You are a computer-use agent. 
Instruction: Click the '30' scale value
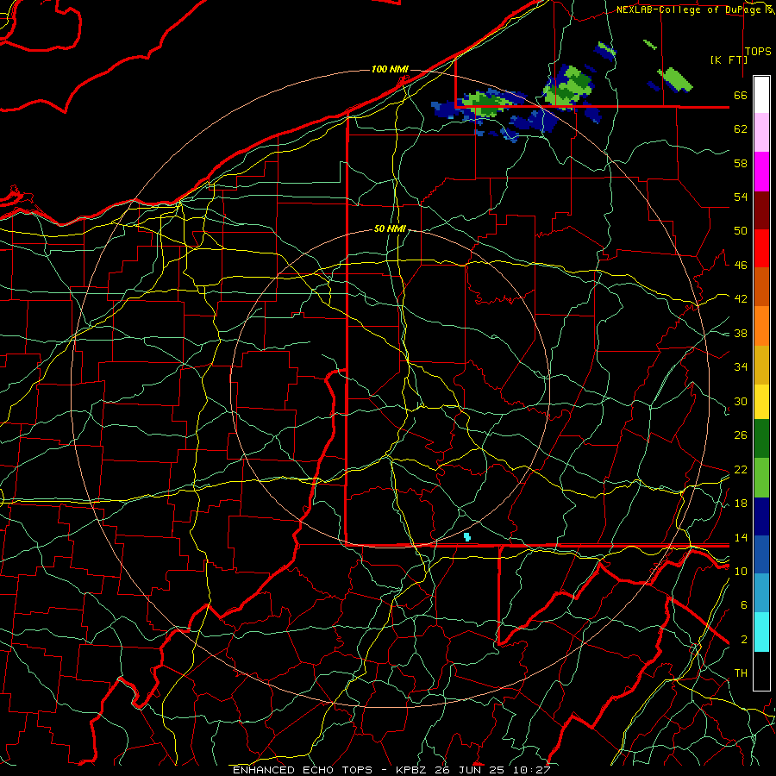click(741, 401)
